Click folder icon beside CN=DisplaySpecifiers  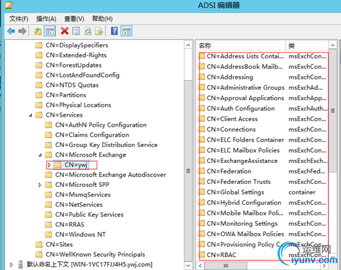(x=39, y=45)
